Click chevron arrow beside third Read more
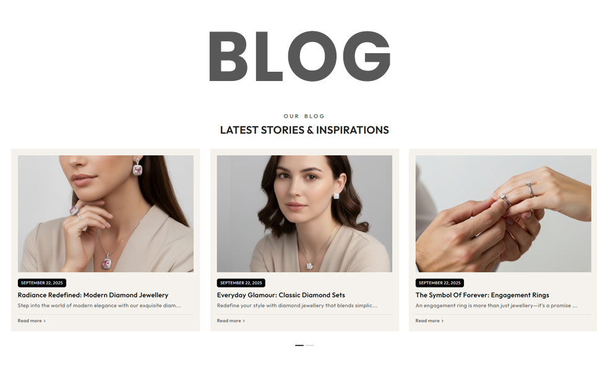This screenshot has height=371, width=597. [442, 321]
